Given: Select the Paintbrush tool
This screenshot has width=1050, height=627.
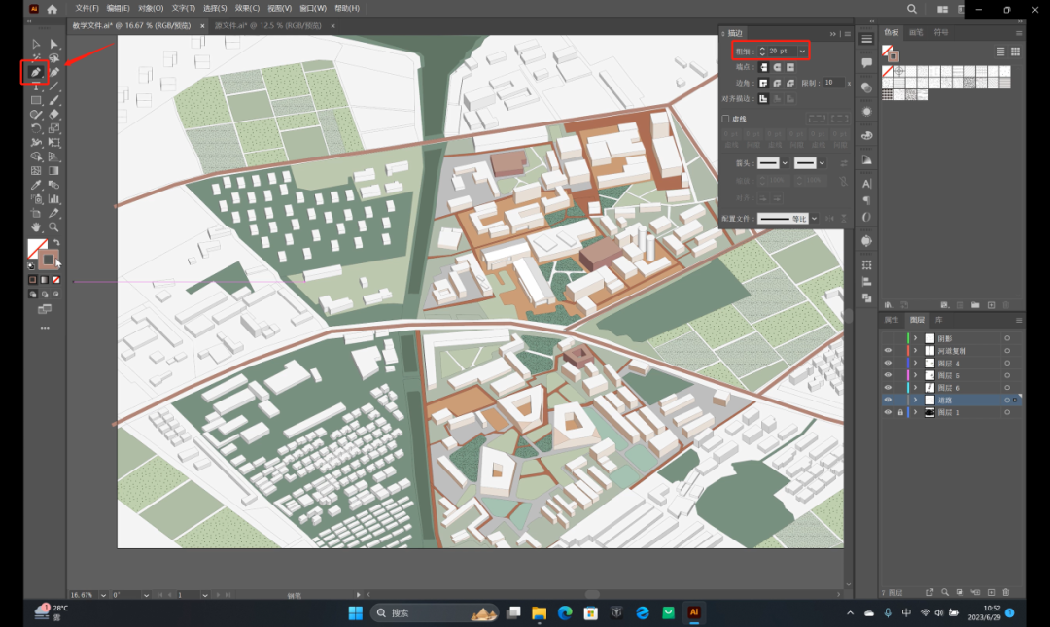Looking at the screenshot, I should 53,100.
